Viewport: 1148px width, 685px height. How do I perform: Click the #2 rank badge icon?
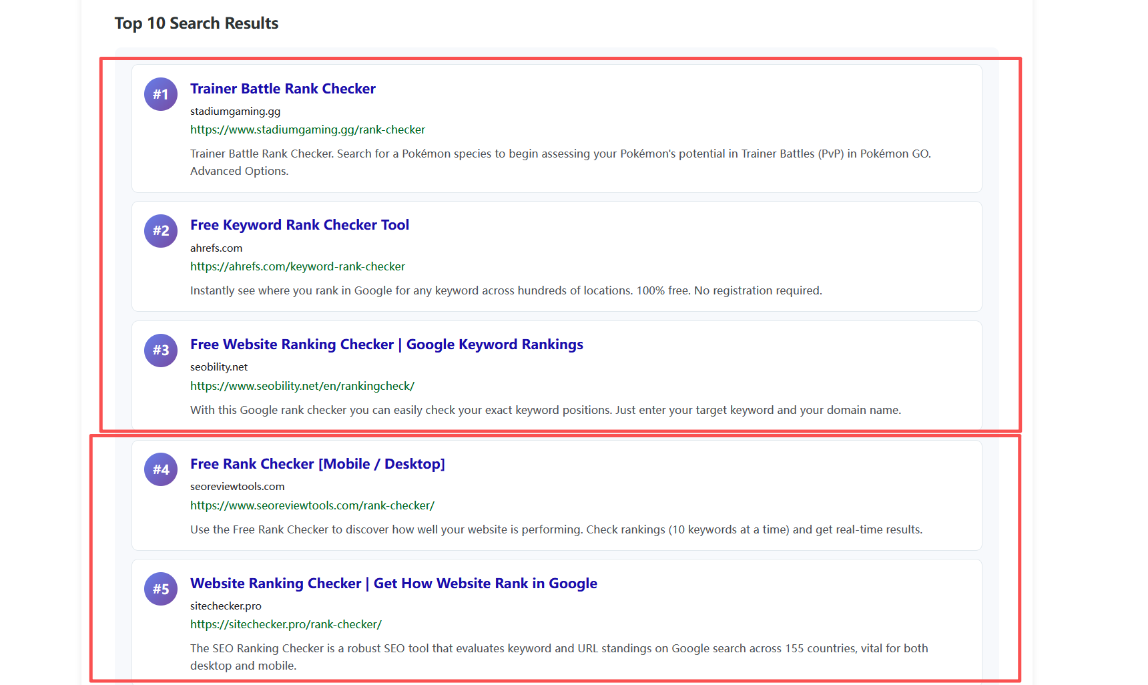click(161, 231)
